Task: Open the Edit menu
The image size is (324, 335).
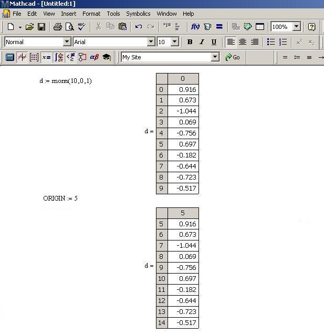Action: coord(32,14)
